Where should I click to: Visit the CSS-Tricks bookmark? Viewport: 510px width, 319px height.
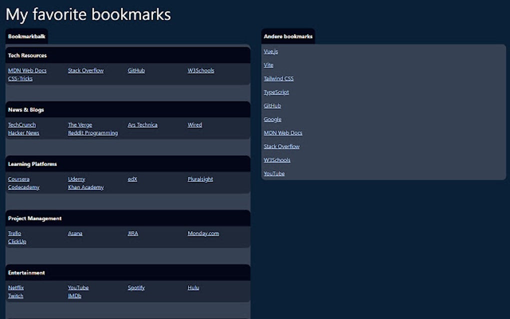pos(20,78)
